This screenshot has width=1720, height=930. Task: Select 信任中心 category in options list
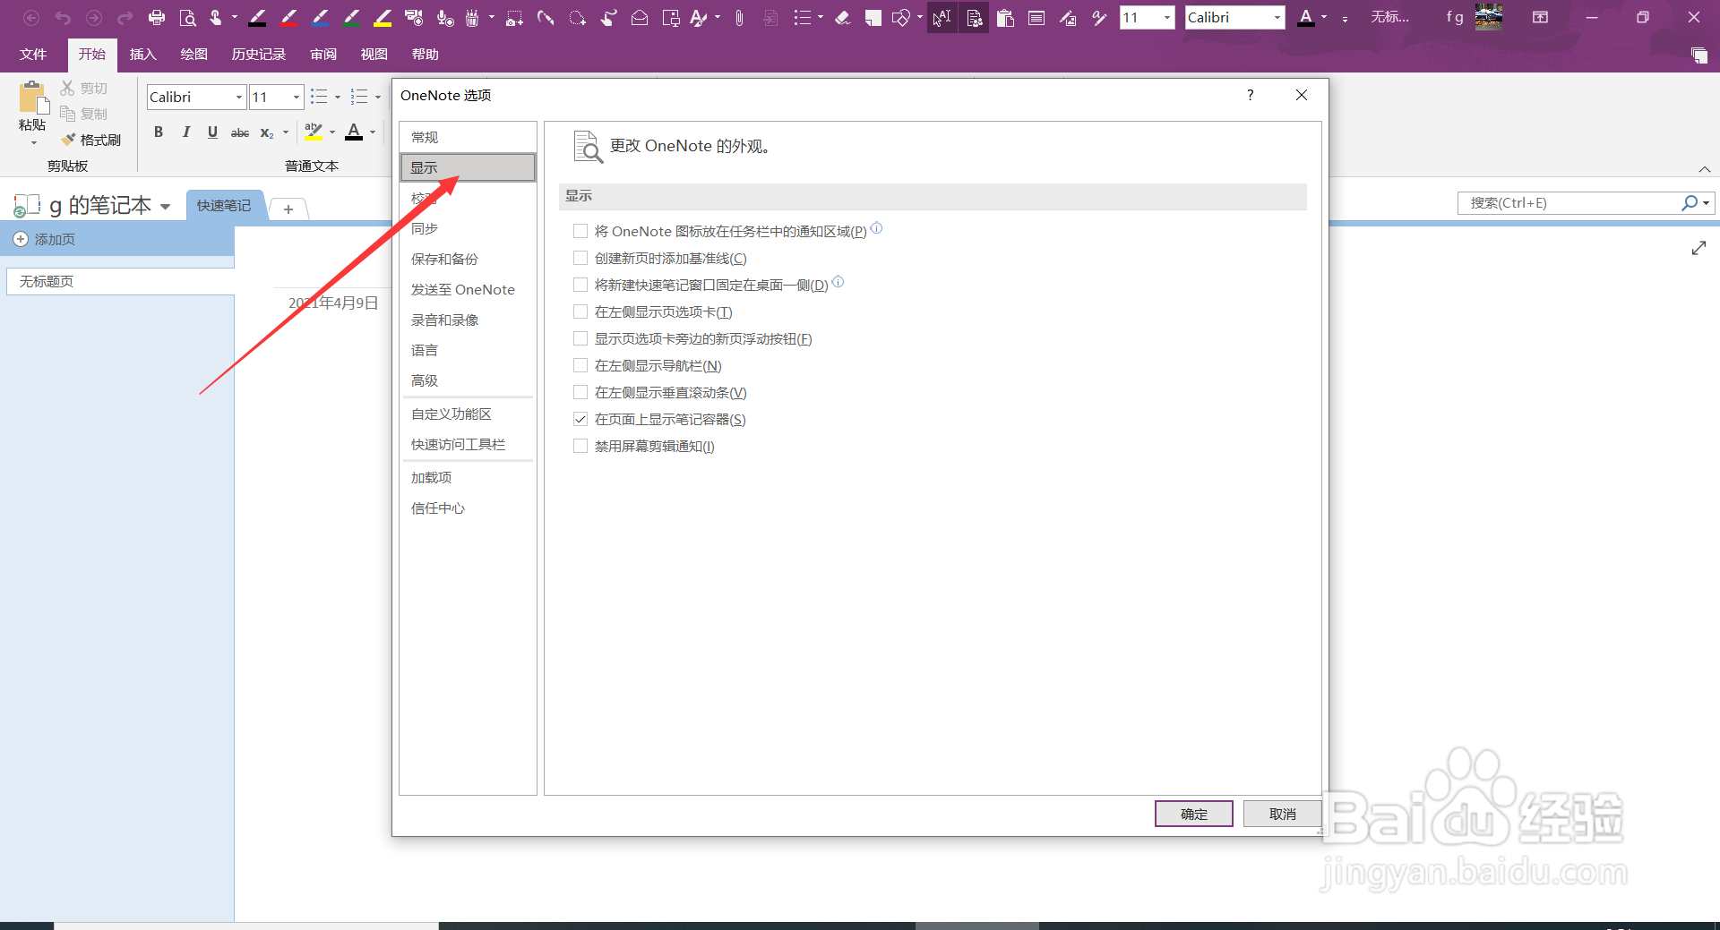pyautogui.click(x=468, y=508)
